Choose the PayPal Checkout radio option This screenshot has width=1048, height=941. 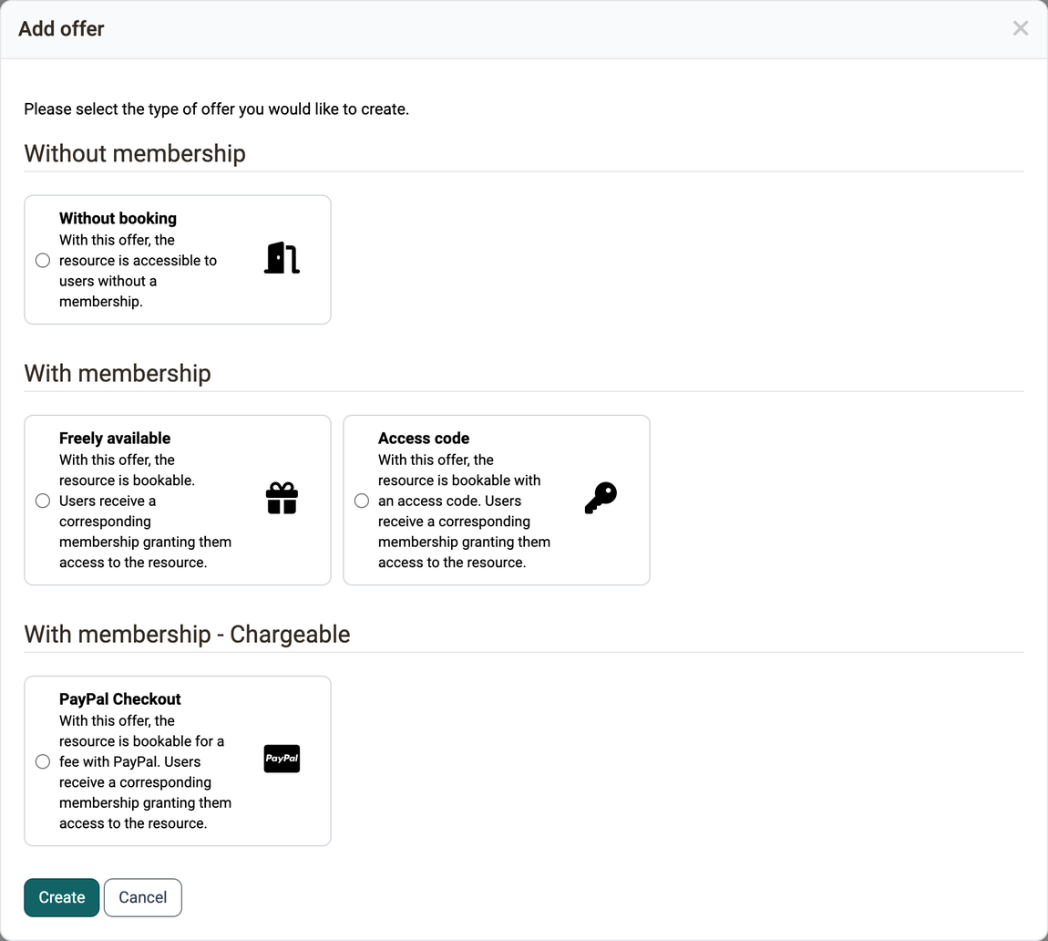tap(43, 761)
